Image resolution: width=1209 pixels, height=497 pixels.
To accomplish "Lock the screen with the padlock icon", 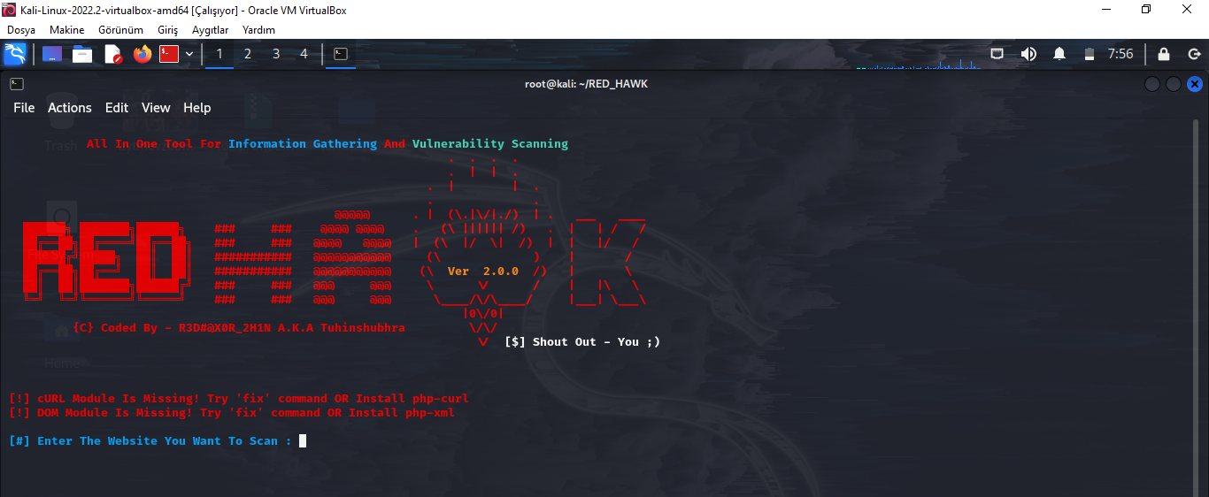I will tap(1164, 54).
